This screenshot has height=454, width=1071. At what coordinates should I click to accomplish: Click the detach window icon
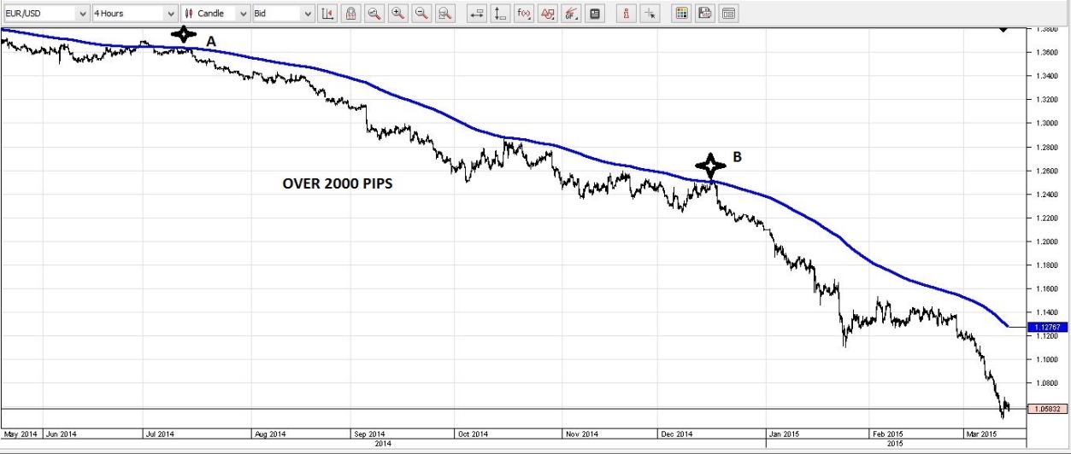coord(728,14)
